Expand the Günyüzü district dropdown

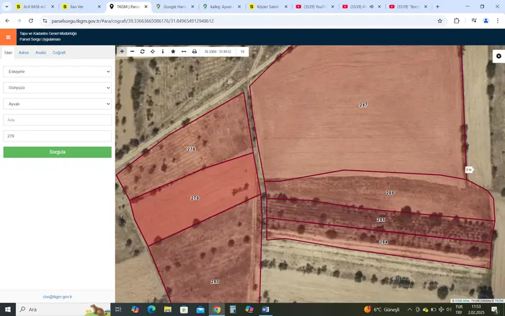[x=57, y=88]
